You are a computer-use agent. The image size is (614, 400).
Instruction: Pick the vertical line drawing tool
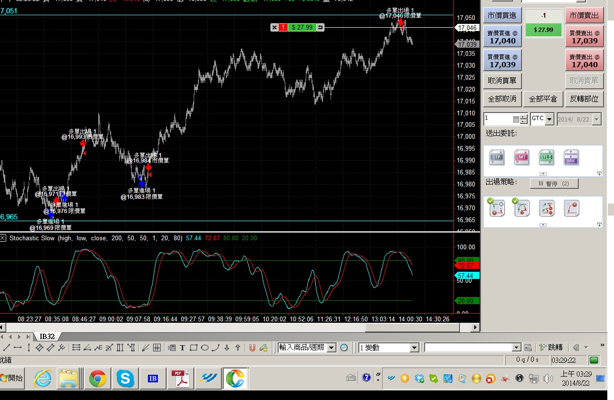pos(29,348)
